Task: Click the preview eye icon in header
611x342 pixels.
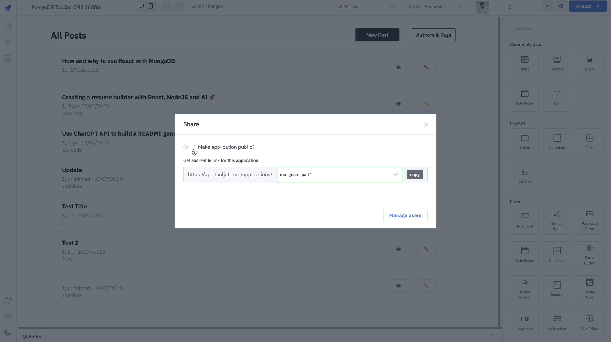Action: (561, 6)
